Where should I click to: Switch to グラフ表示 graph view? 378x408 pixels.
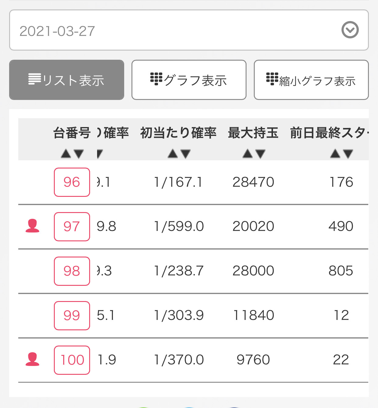point(189,80)
